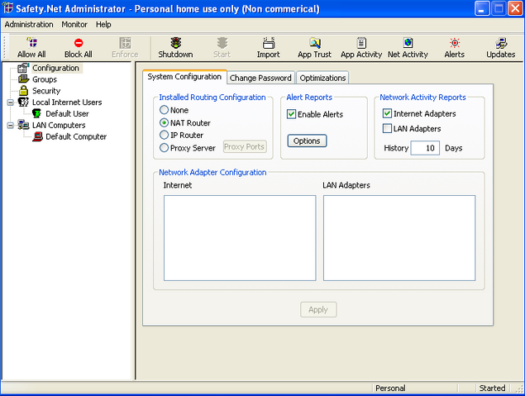Click the Apply button
Image resolution: width=525 pixels, height=396 pixels.
(318, 310)
